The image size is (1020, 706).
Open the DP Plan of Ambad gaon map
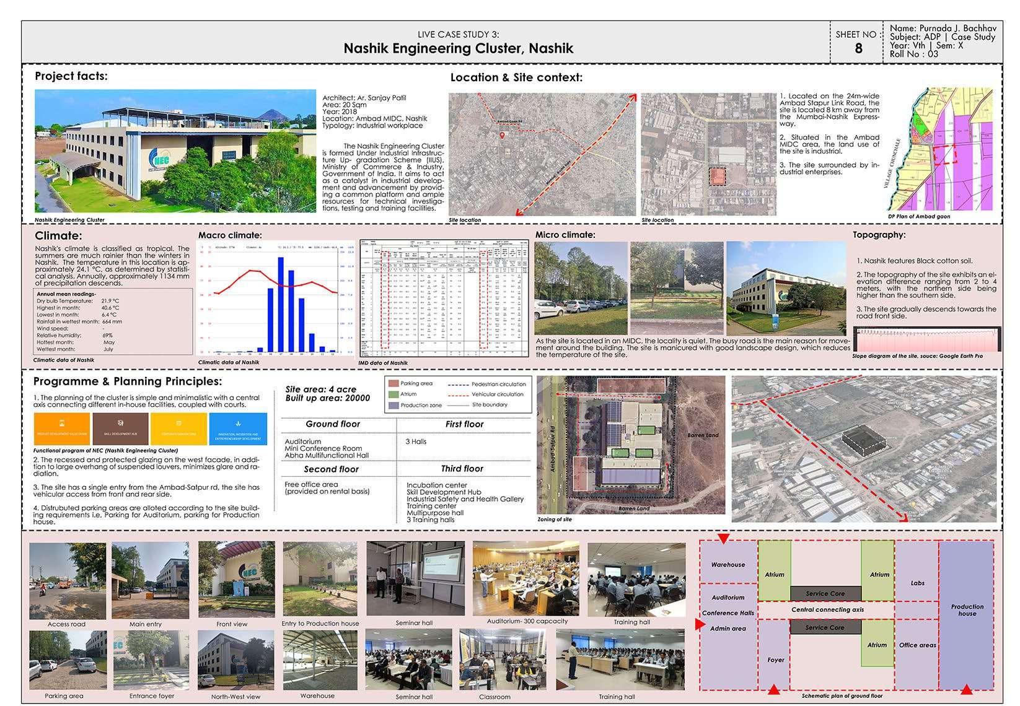tap(939, 149)
